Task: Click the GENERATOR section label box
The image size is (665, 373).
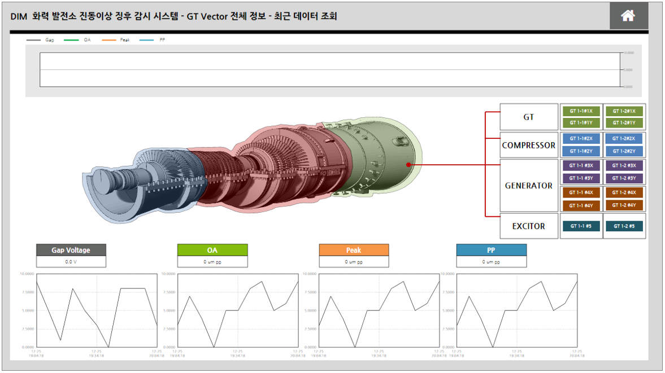Action: coord(529,186)
